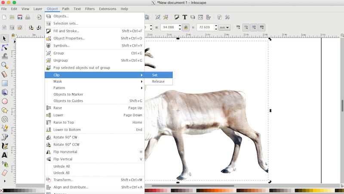This screenshot has width=344, height=194.
Task: Activate the Zoom magnifier tool
Action: click(x=5, y=65)
